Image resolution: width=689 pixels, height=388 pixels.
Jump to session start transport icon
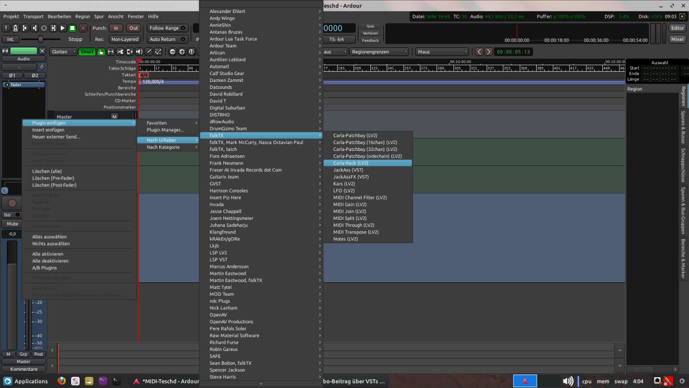point(25,28)
